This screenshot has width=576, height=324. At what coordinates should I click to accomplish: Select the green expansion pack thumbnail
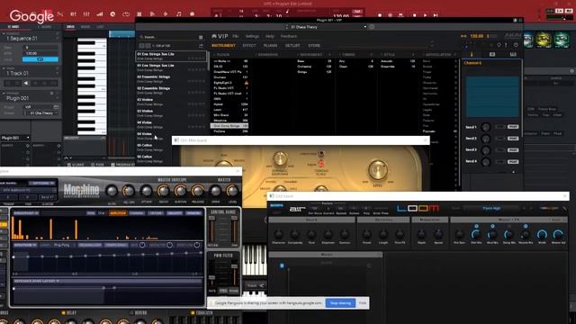click(562, 40)
